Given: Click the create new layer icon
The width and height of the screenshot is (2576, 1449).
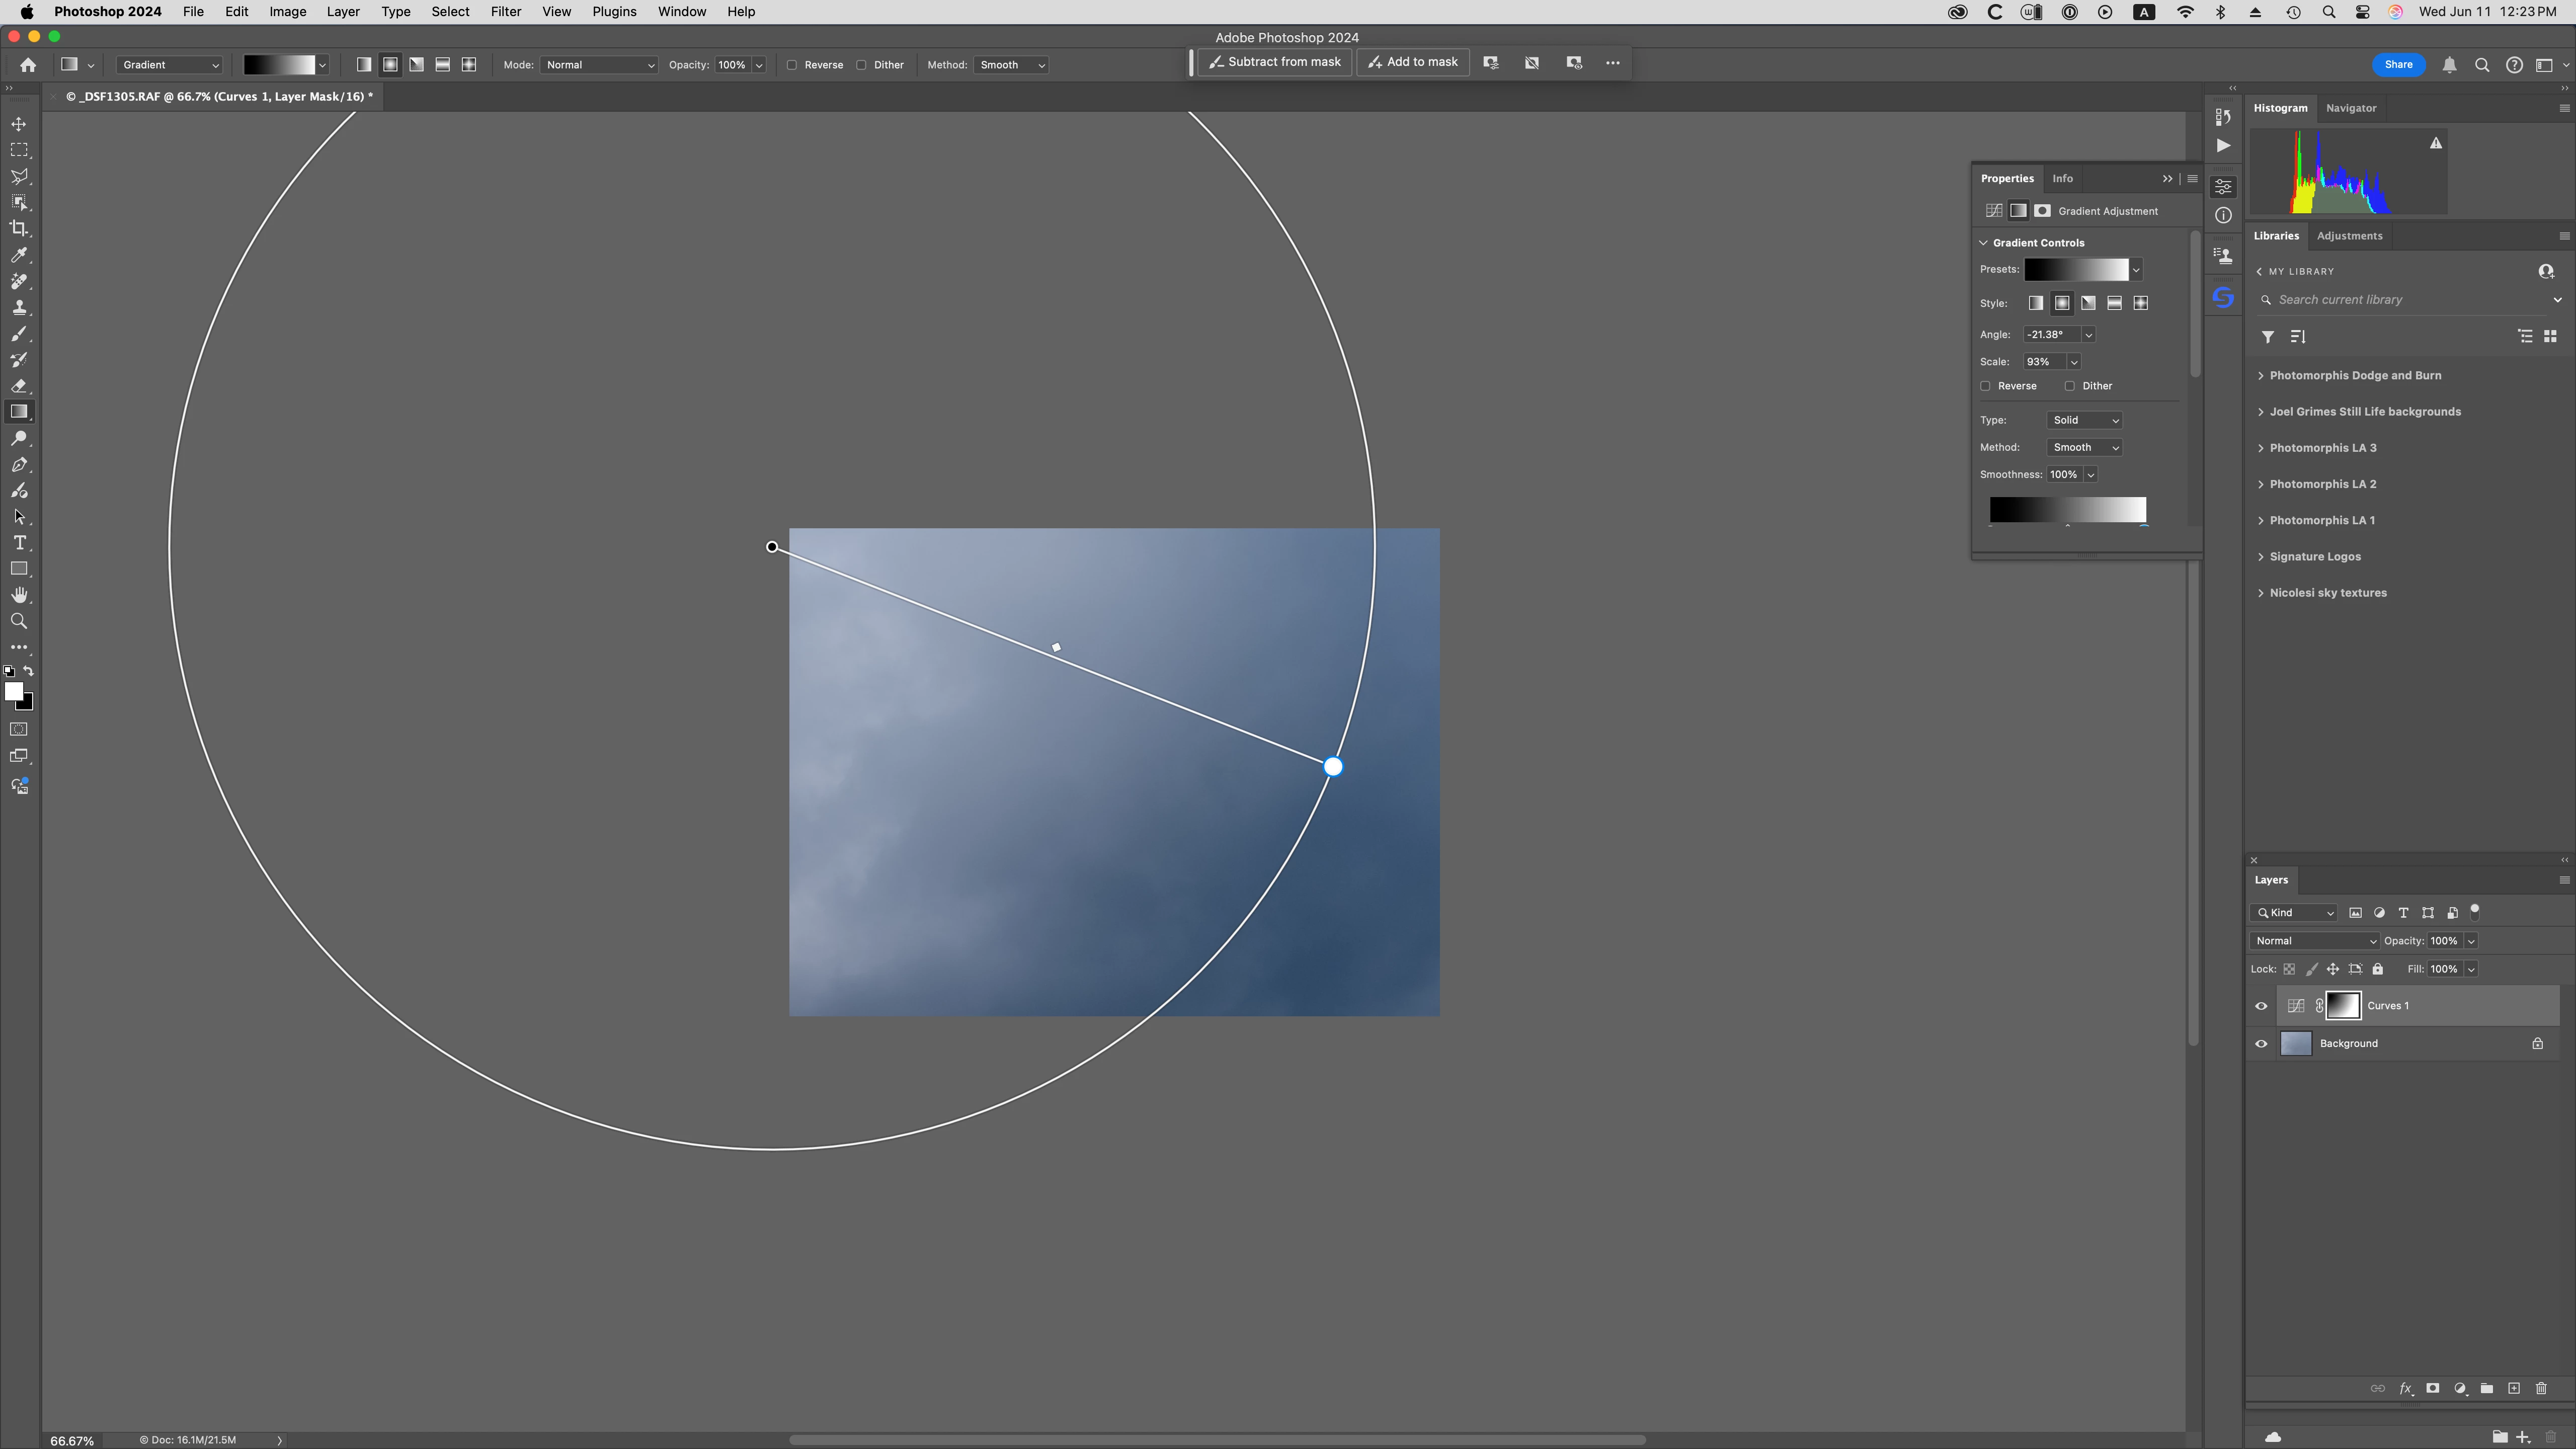Looking at the screenshot, I should click(2514, 1389).
